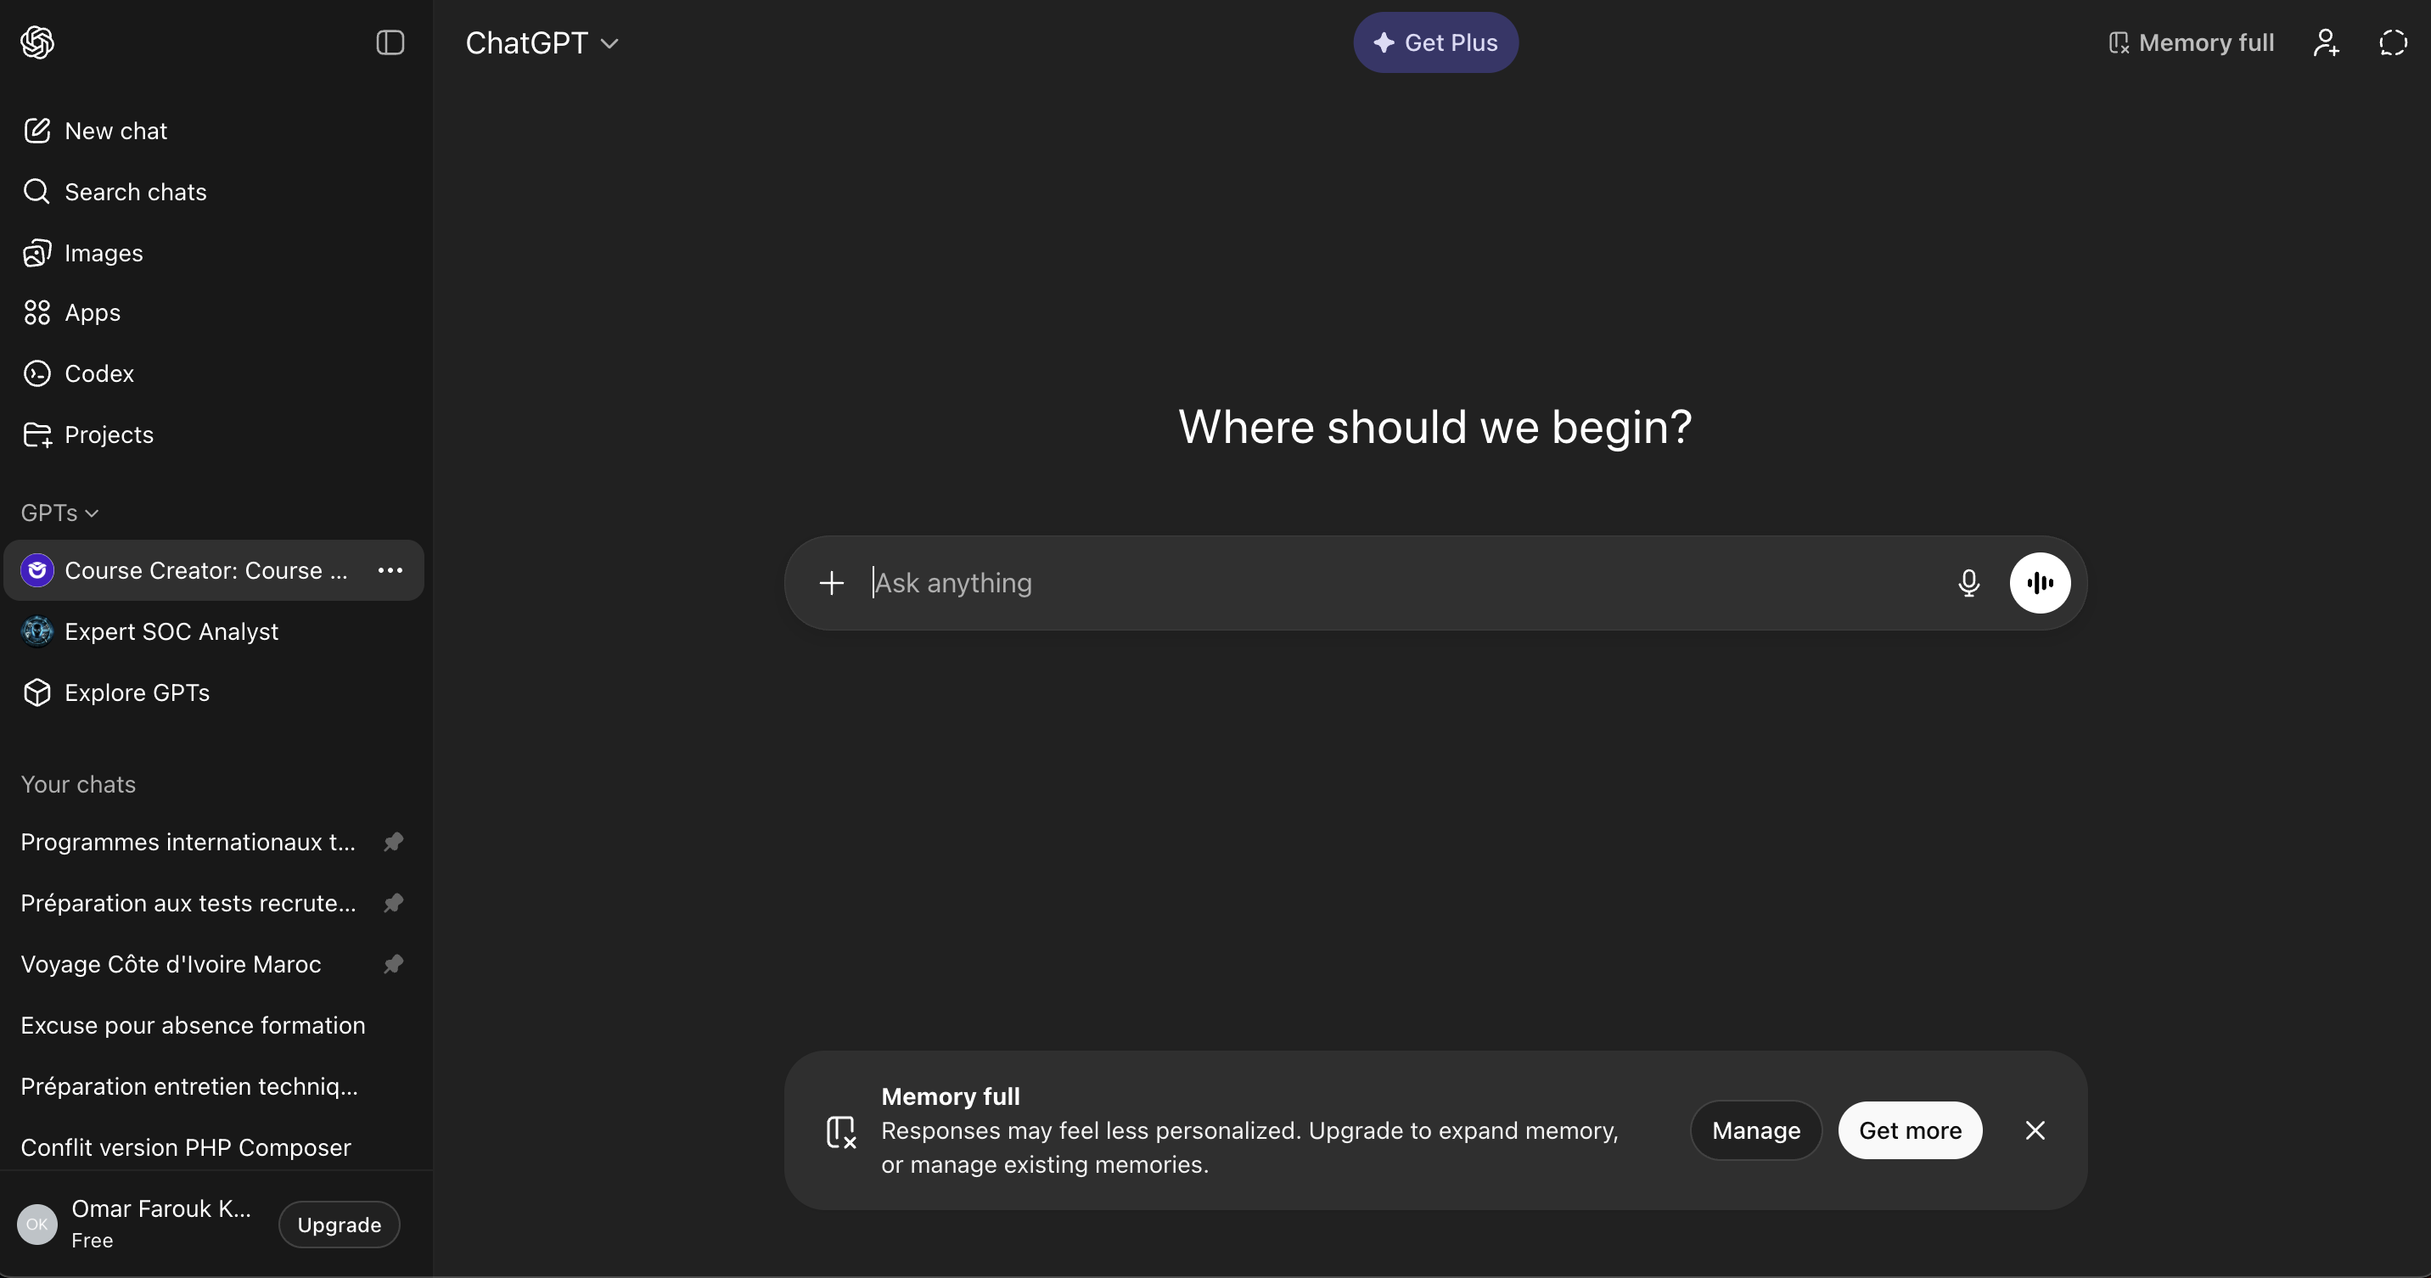Open the Memory full indicator
The width and height of the screenshot is (2431, 1278).
click(2192, 42)
